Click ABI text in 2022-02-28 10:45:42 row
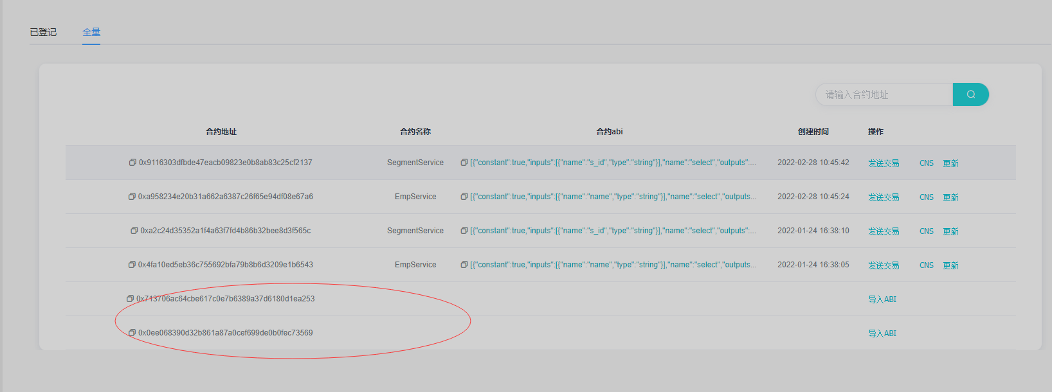Viewport: 1052px width, 392px height. (613, 163)
